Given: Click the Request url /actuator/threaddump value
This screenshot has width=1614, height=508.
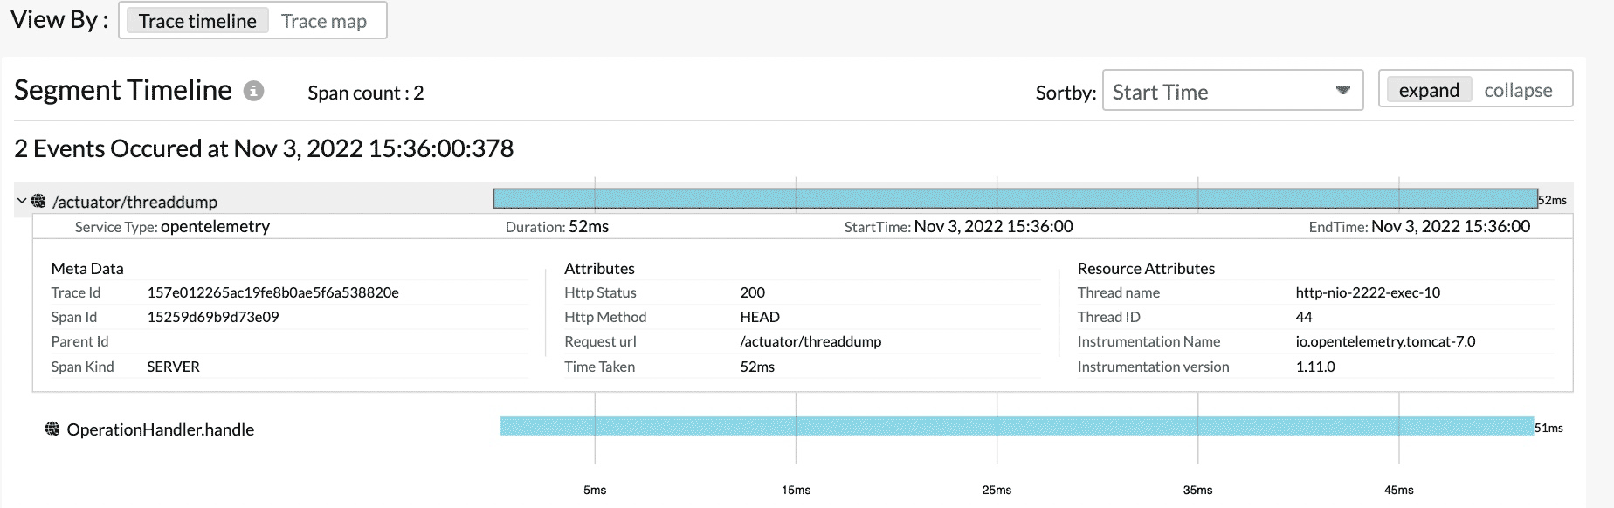Looking at the screenshot, I should coord(810,341).
